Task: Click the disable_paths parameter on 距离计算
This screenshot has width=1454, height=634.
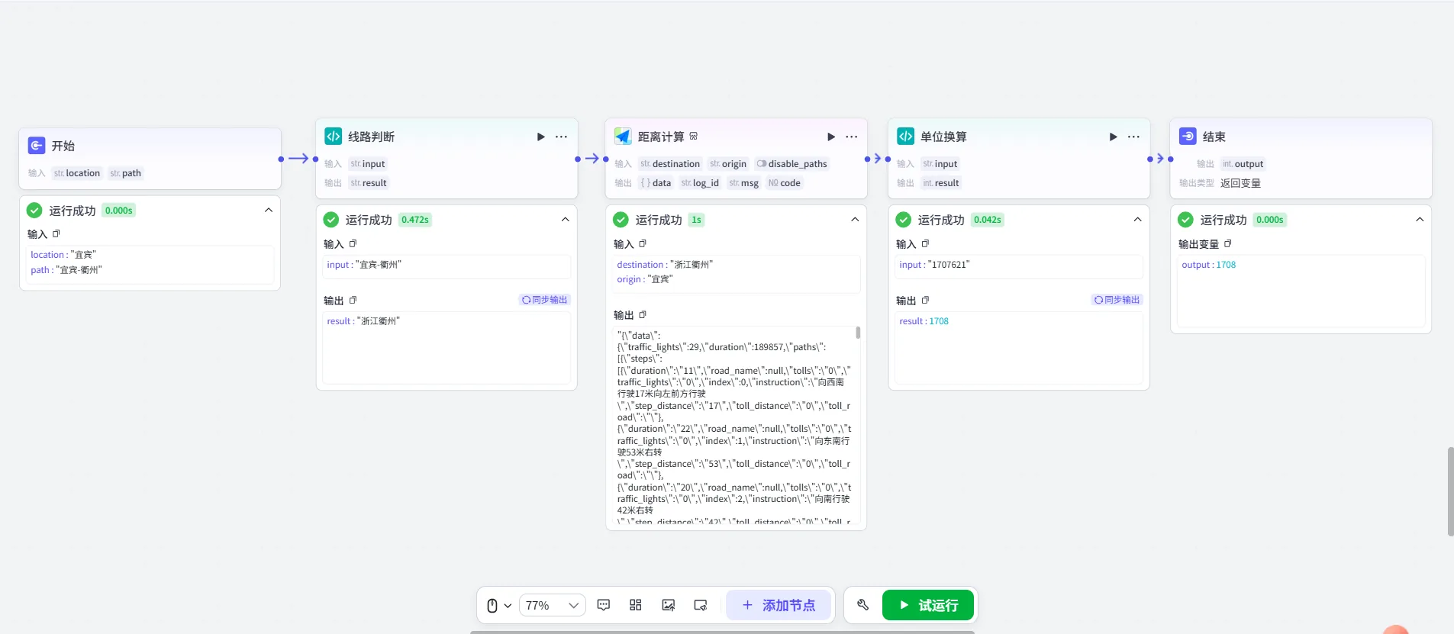Action: click(791, 164)
